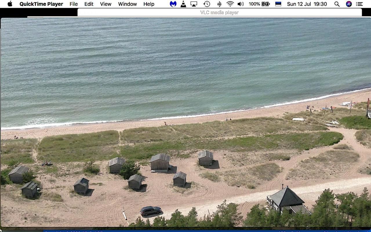This screenshot has height=232, width=371.
Task: Open the Apple menu
Action: click(10, 4)
